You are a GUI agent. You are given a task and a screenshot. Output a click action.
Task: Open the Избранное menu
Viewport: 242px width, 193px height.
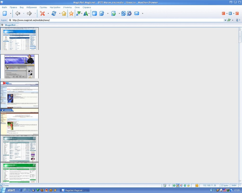pos(32,7)
